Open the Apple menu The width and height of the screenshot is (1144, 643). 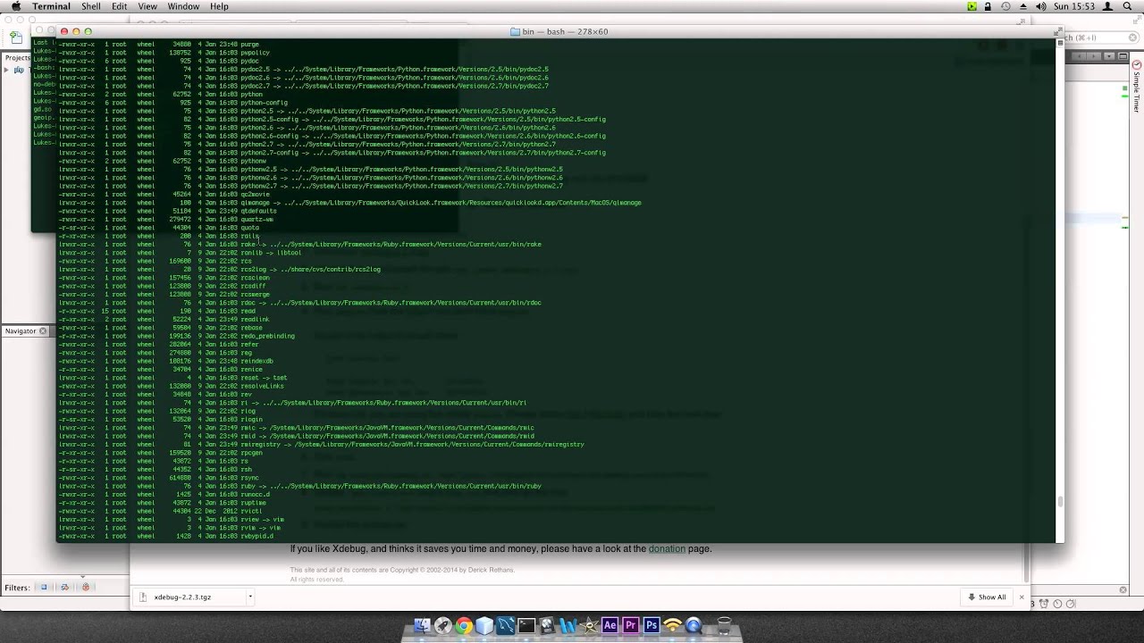[15, 6]
